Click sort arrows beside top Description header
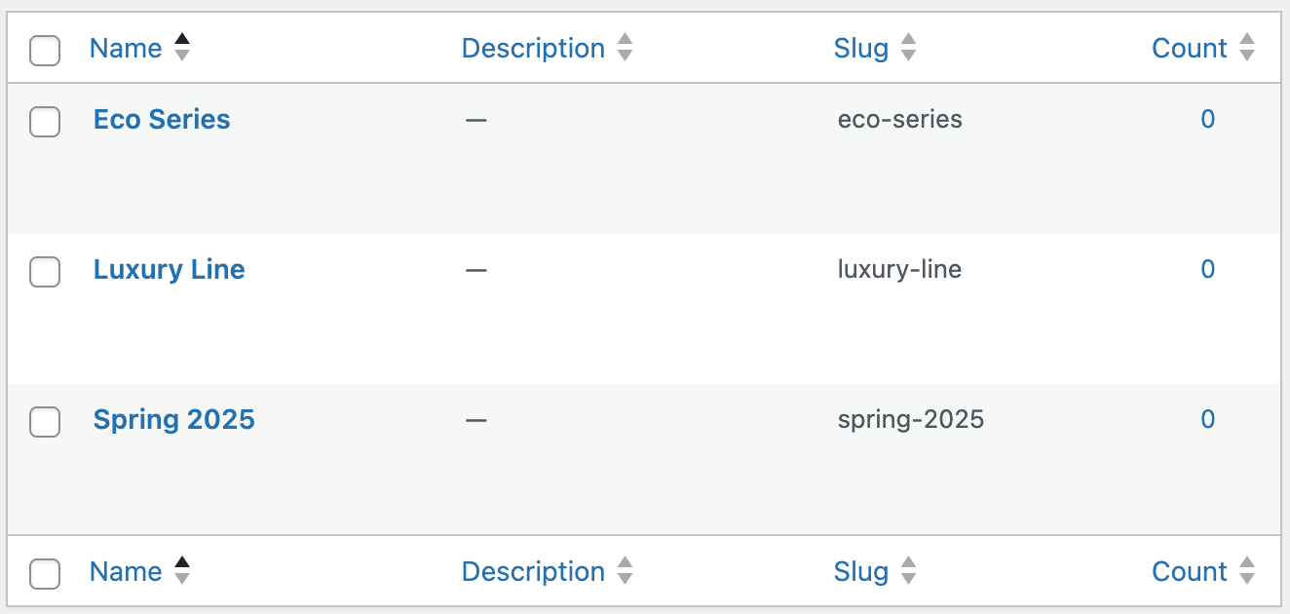1290x614 pixels. click(x=626, y=48)
